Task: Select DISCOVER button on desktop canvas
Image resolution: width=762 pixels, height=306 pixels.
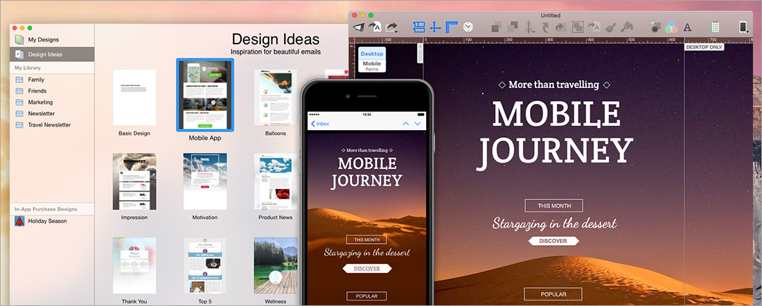Action: point(553,241)
